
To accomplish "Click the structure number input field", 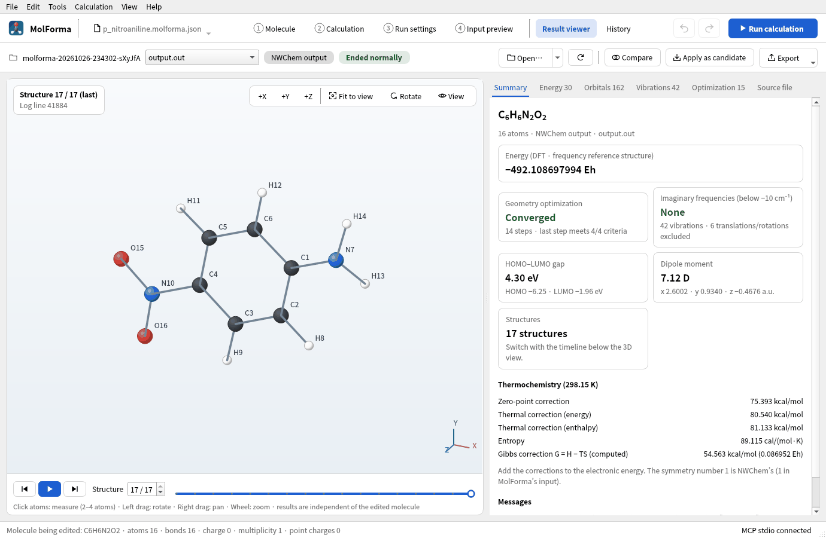I will click(x=142, y=489).
